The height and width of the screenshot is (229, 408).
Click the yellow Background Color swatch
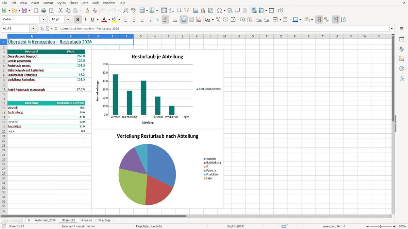pos(114,20)
